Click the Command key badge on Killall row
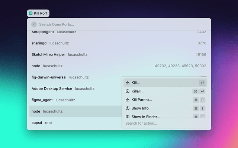The width and height of the screenshot is (238, 148). pos(195,91)
